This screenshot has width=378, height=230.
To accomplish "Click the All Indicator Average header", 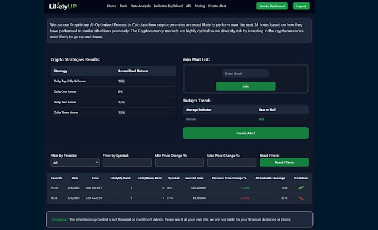I will [x=270, y=178].
